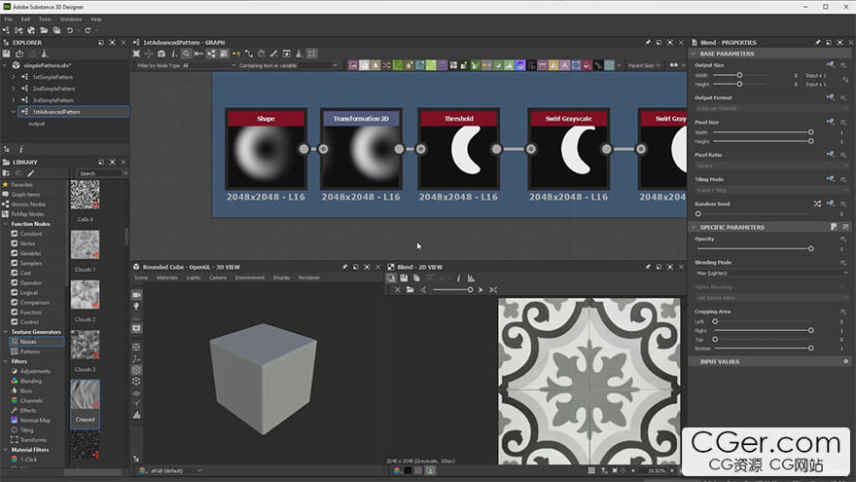This screenshot has height=482, width=856.
Task: Activate the graph search magnifier icon
Action: pos(186,54)
